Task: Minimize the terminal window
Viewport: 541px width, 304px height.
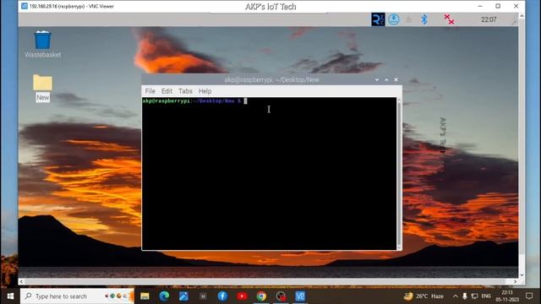Action: [377, 79]
